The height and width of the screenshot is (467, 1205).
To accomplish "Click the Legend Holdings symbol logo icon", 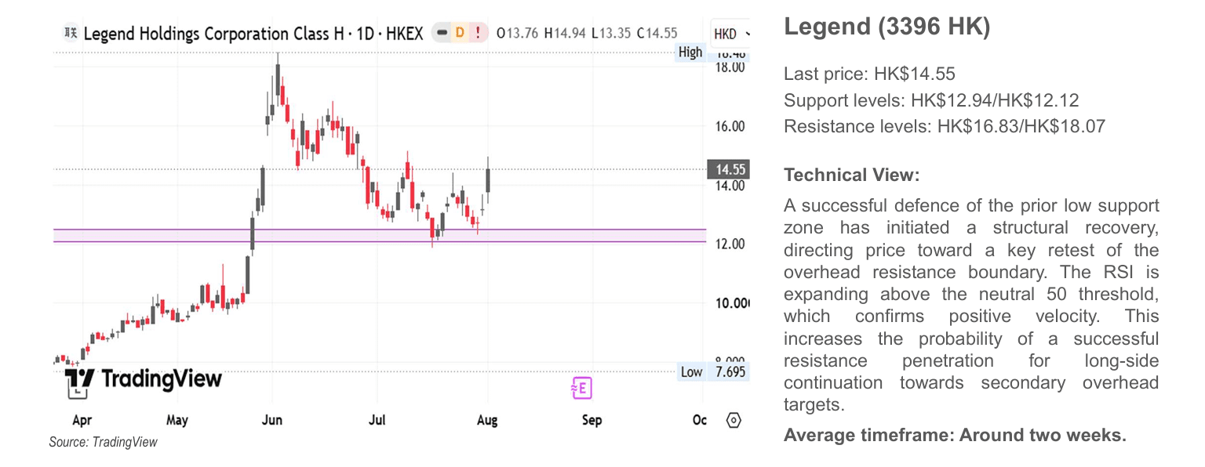I will pos(71,34).
